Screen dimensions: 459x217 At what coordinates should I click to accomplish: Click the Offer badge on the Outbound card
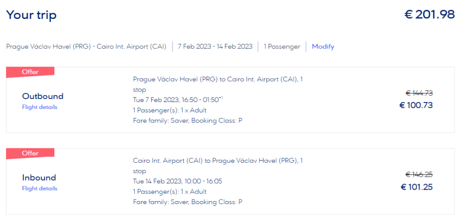click(x=30, y=72)
